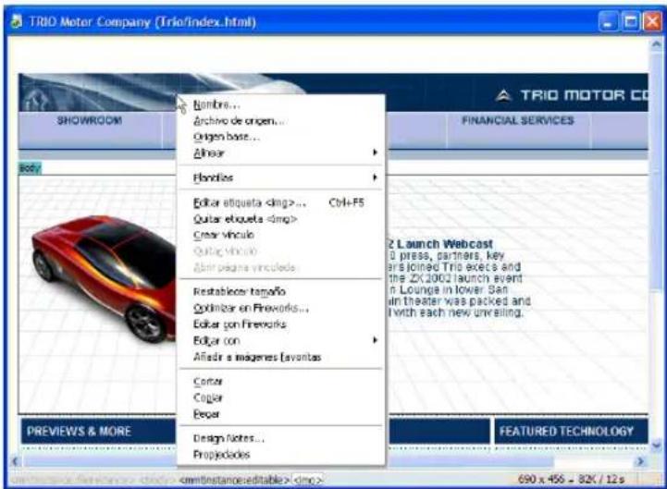Select the Trio Motor Co logo banner
Screen dimensions: 667x489
(x=571, y=95)
